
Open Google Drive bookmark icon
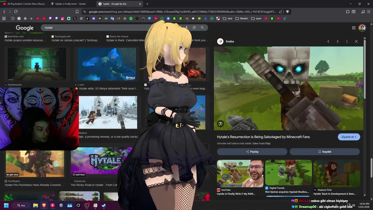tap(125, 18)
